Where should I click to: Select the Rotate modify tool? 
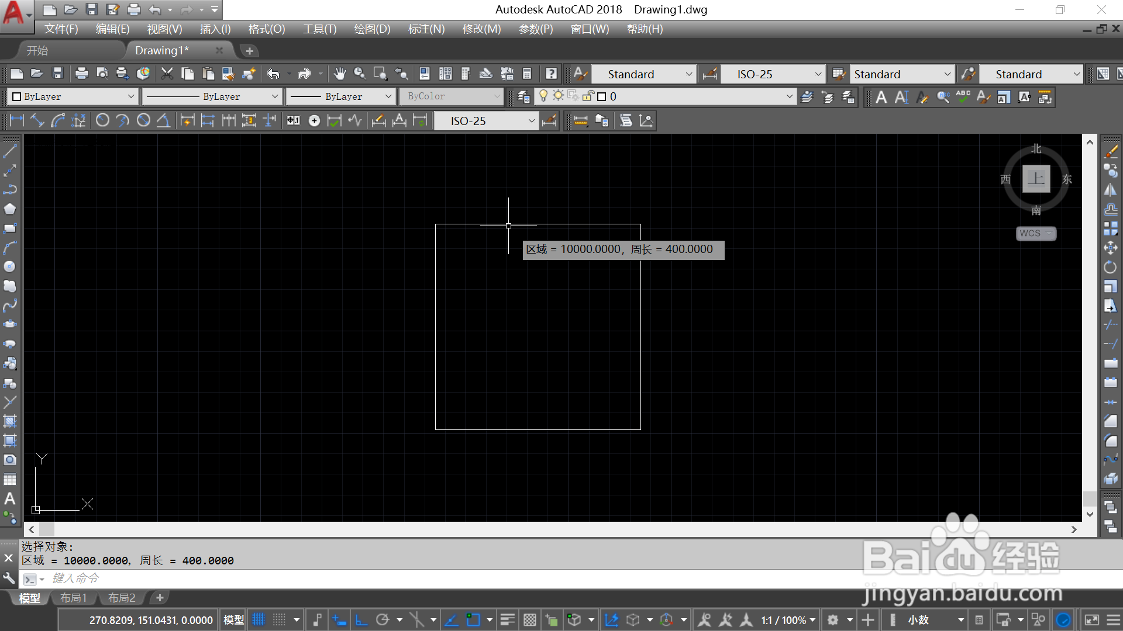pyautogui.click(x=1110, y=267)
